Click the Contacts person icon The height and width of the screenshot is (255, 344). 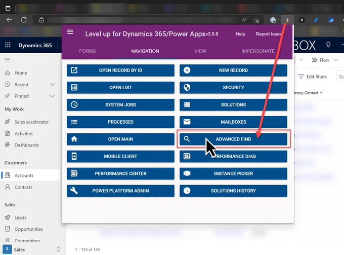8,187
